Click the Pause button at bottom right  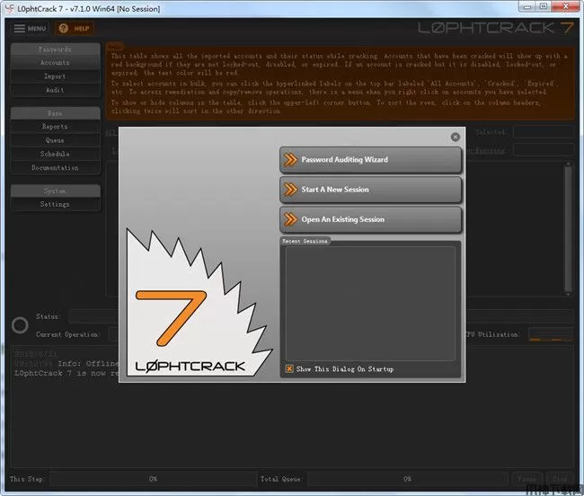click(x=527, y=479)
